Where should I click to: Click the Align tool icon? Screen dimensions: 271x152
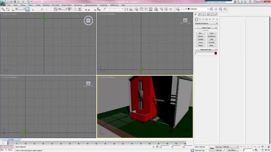[131, 9]
